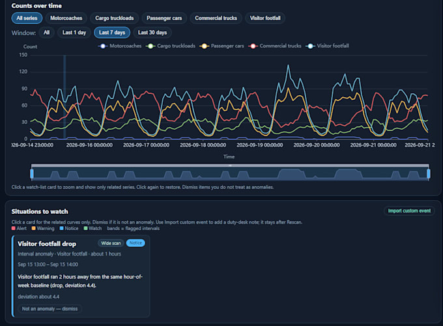Toggle Cargo truckloads legend marker
443x326 pixels.
click(x=150, y=46)
